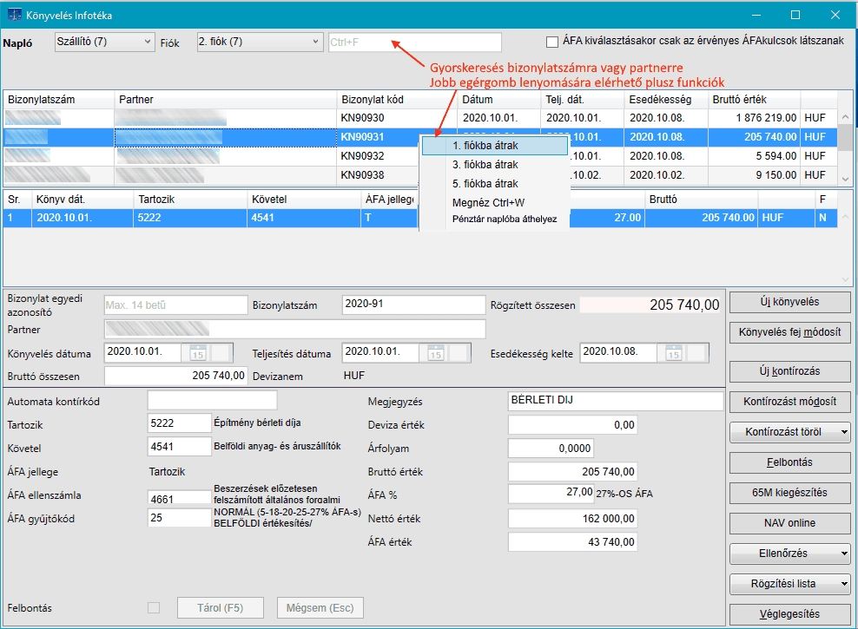The height and width of the screenshot is (629, 858).
Task: Click the Könyv dát. column header
Action: pos(82,200)
